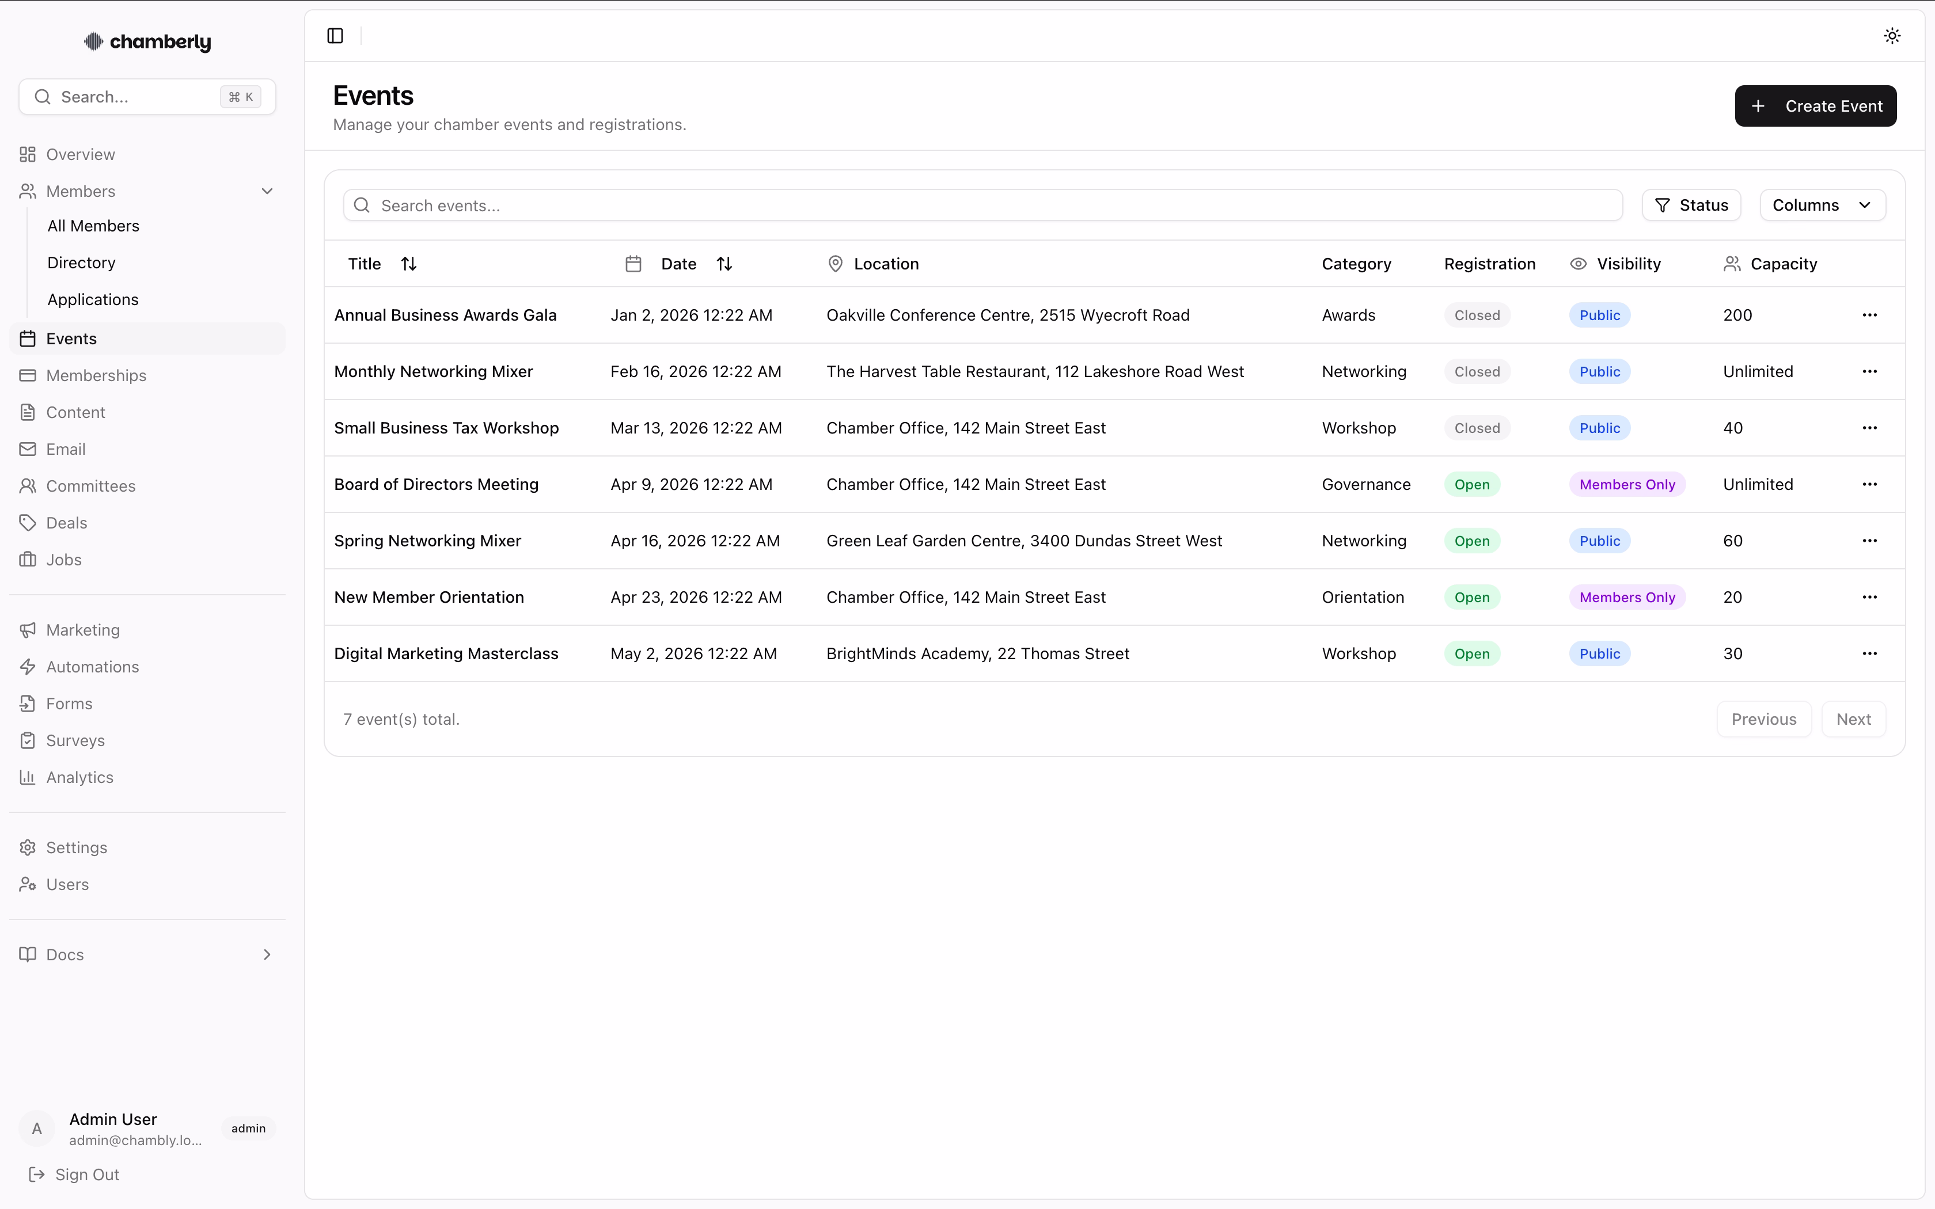
Task: Open actions menu for Monthly Networking Mixer
Action: tap(1869, 372)
